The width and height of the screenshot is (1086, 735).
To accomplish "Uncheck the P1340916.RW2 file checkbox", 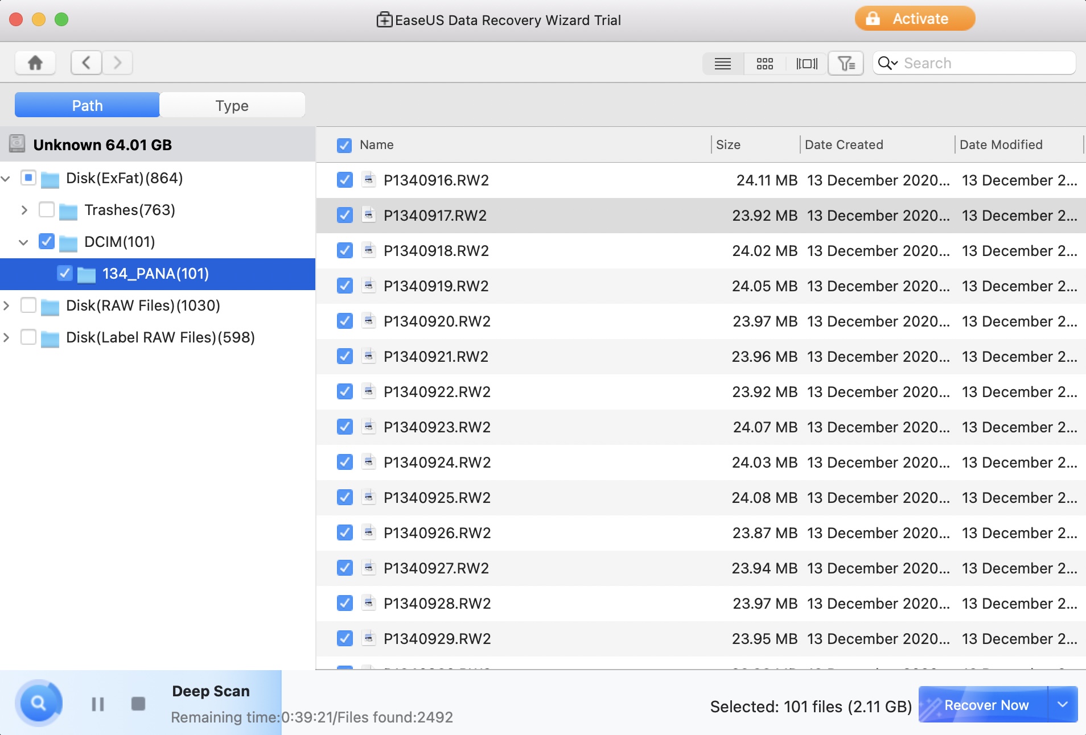I will tap(344, 180).
